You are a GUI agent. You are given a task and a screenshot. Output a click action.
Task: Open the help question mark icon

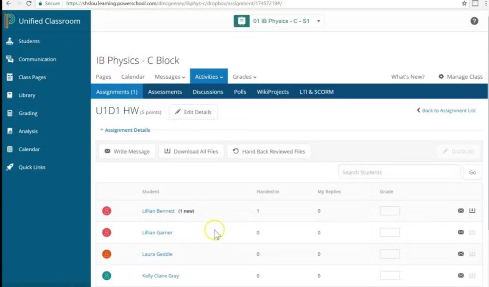474,20
